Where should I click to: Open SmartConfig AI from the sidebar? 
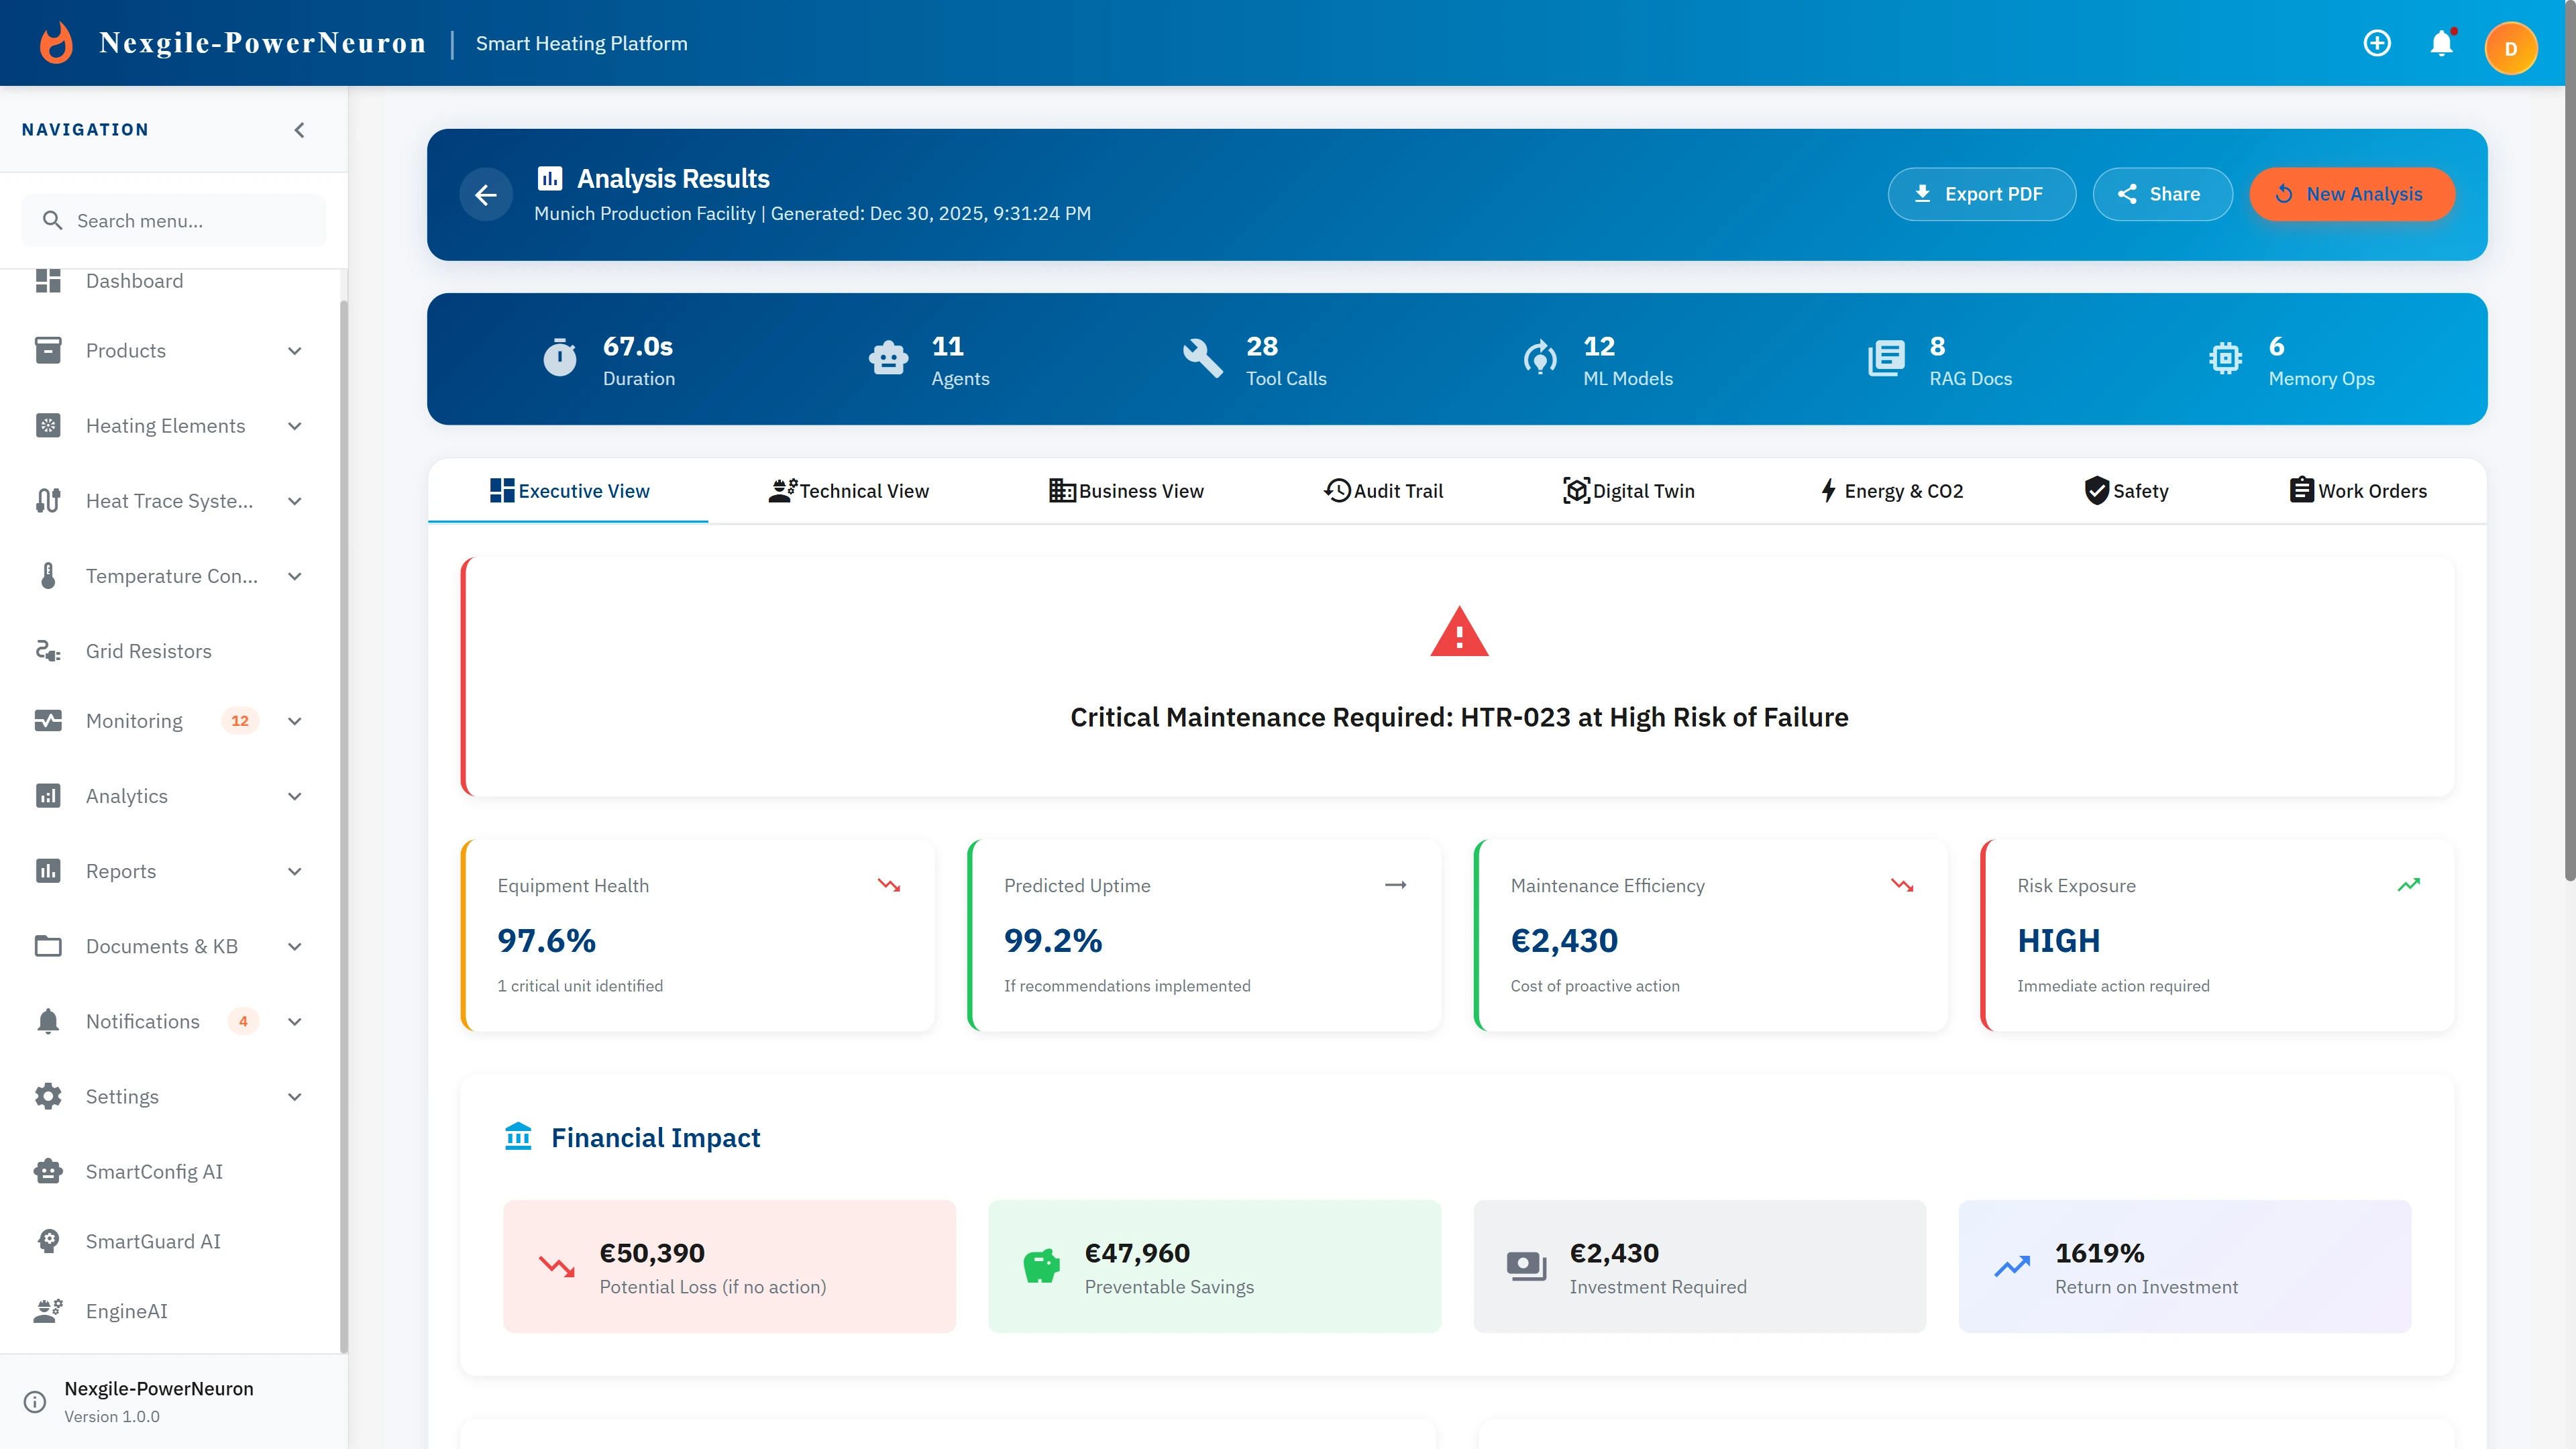(154, 1171)
